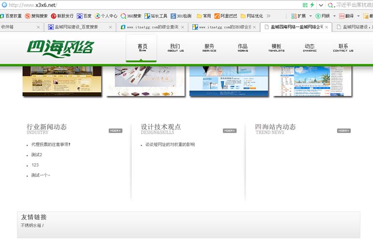The height and width of the screenshot is (243, 373).
Task: Open the 301检测 bookmark
Action: pos(181,16)
